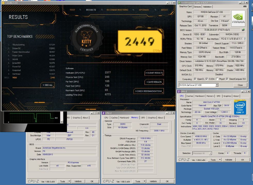The width and height of the screenshot is (253, 185).
Task: Click the Bus Interface question mark icon
Action: click(245, 39)
